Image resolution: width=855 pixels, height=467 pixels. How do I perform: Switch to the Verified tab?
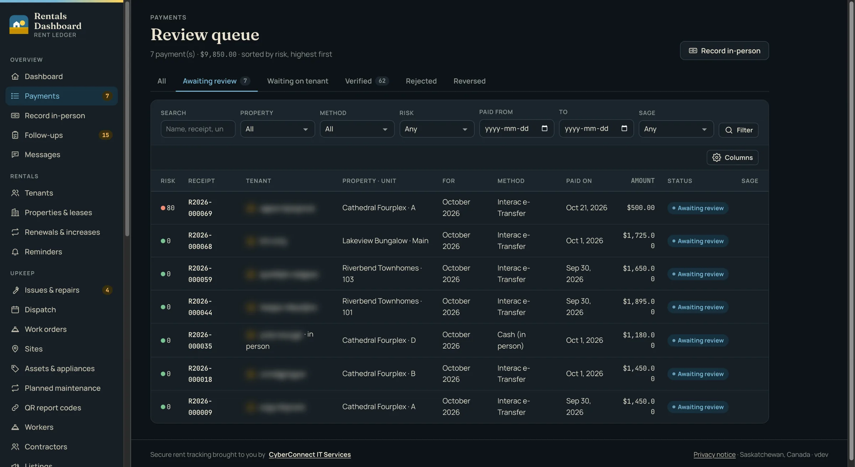tap(367, 81)
